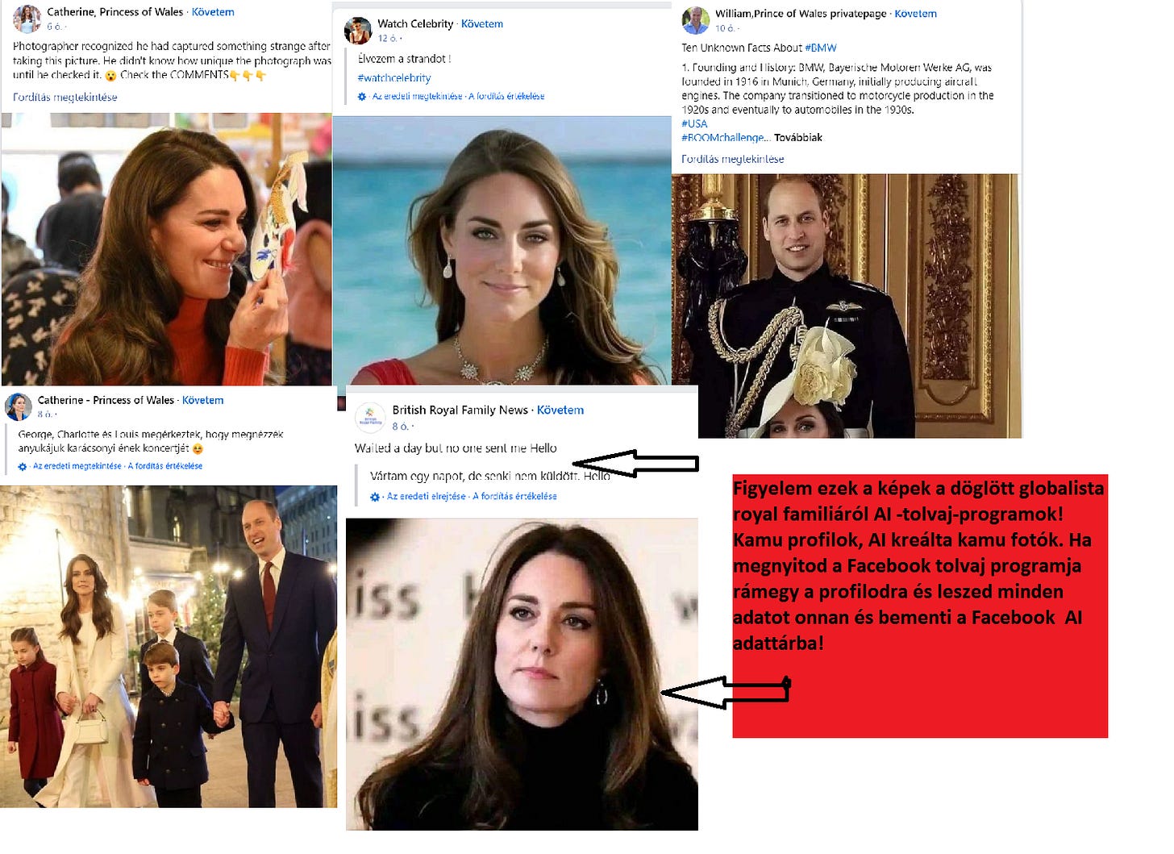Click translation gear icon under George, Charlotte post
The height and width of the screenshot is (854, 1174).
[23, 466]
